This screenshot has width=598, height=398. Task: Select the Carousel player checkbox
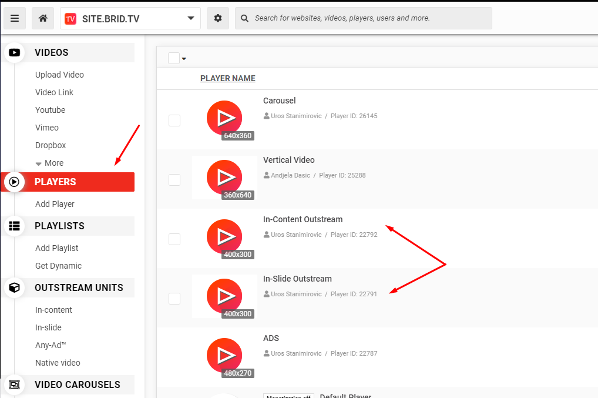[x=174, y=121]
